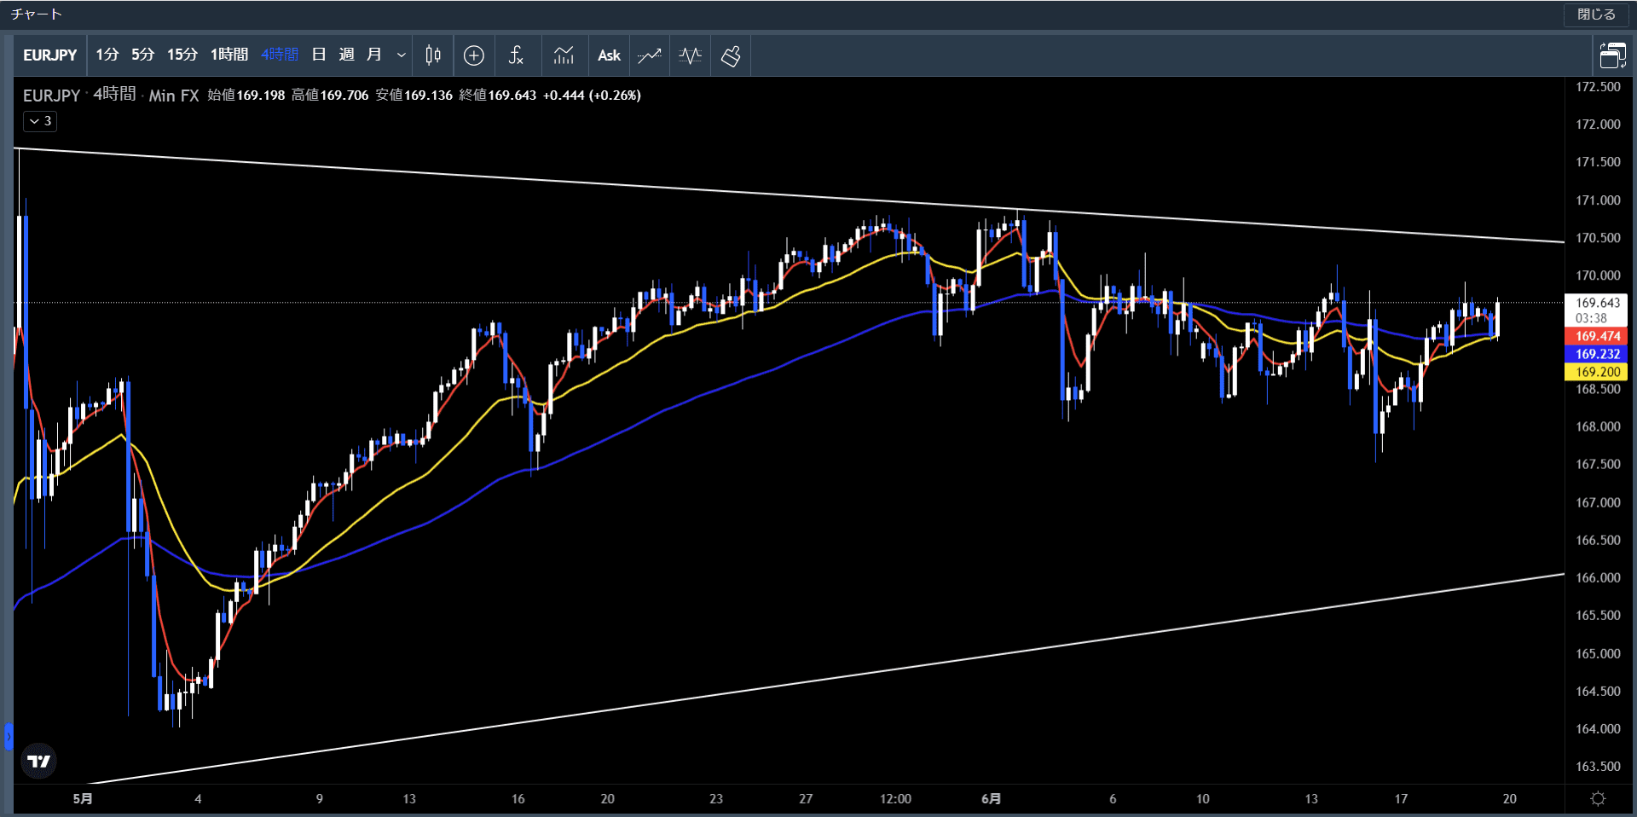Click the 163.500 price axis label
The image size is (1637, 817).
tap(1598, 767)
